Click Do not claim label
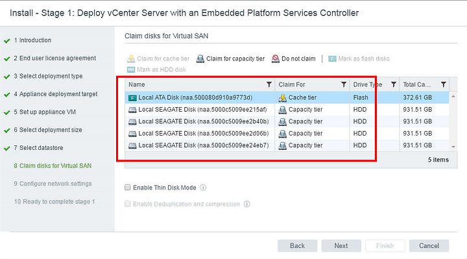Screen dimensions: 467x259 click(298, 58)
